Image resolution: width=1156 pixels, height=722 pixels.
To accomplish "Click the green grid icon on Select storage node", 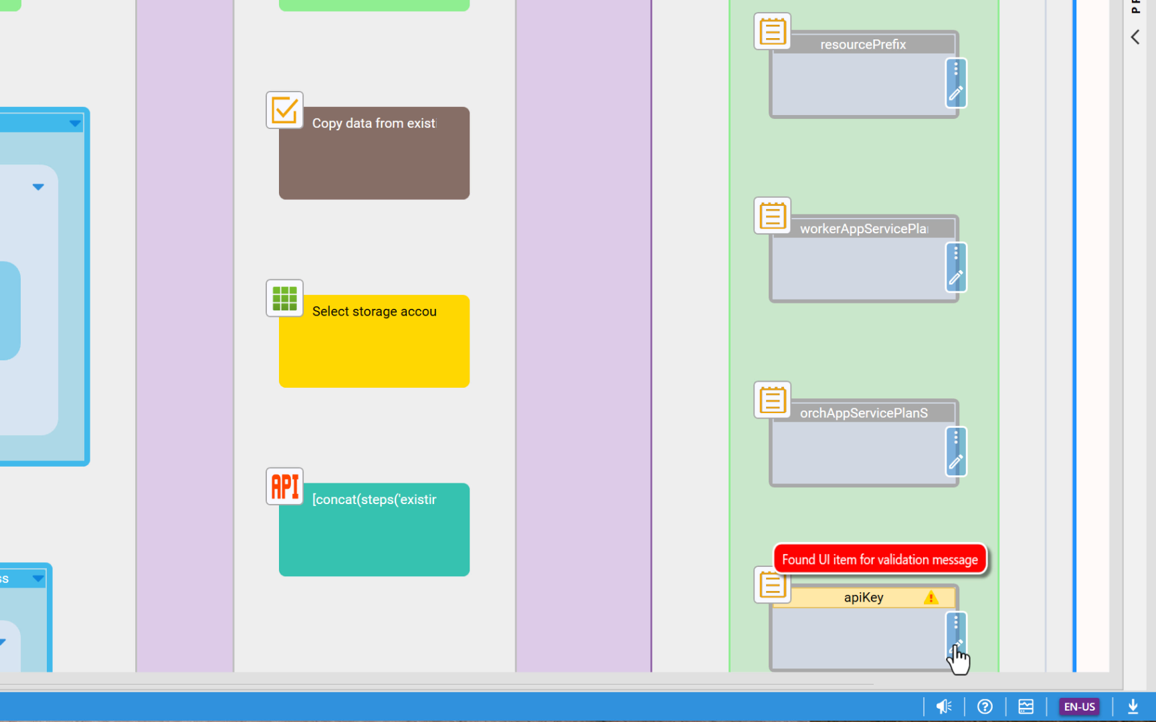I will point(284,298).
